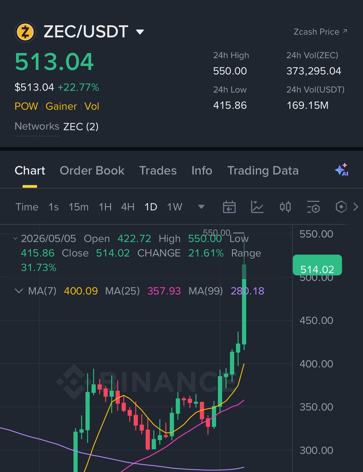
Task: Open the Zcash Price link
Action: (320, 32)
